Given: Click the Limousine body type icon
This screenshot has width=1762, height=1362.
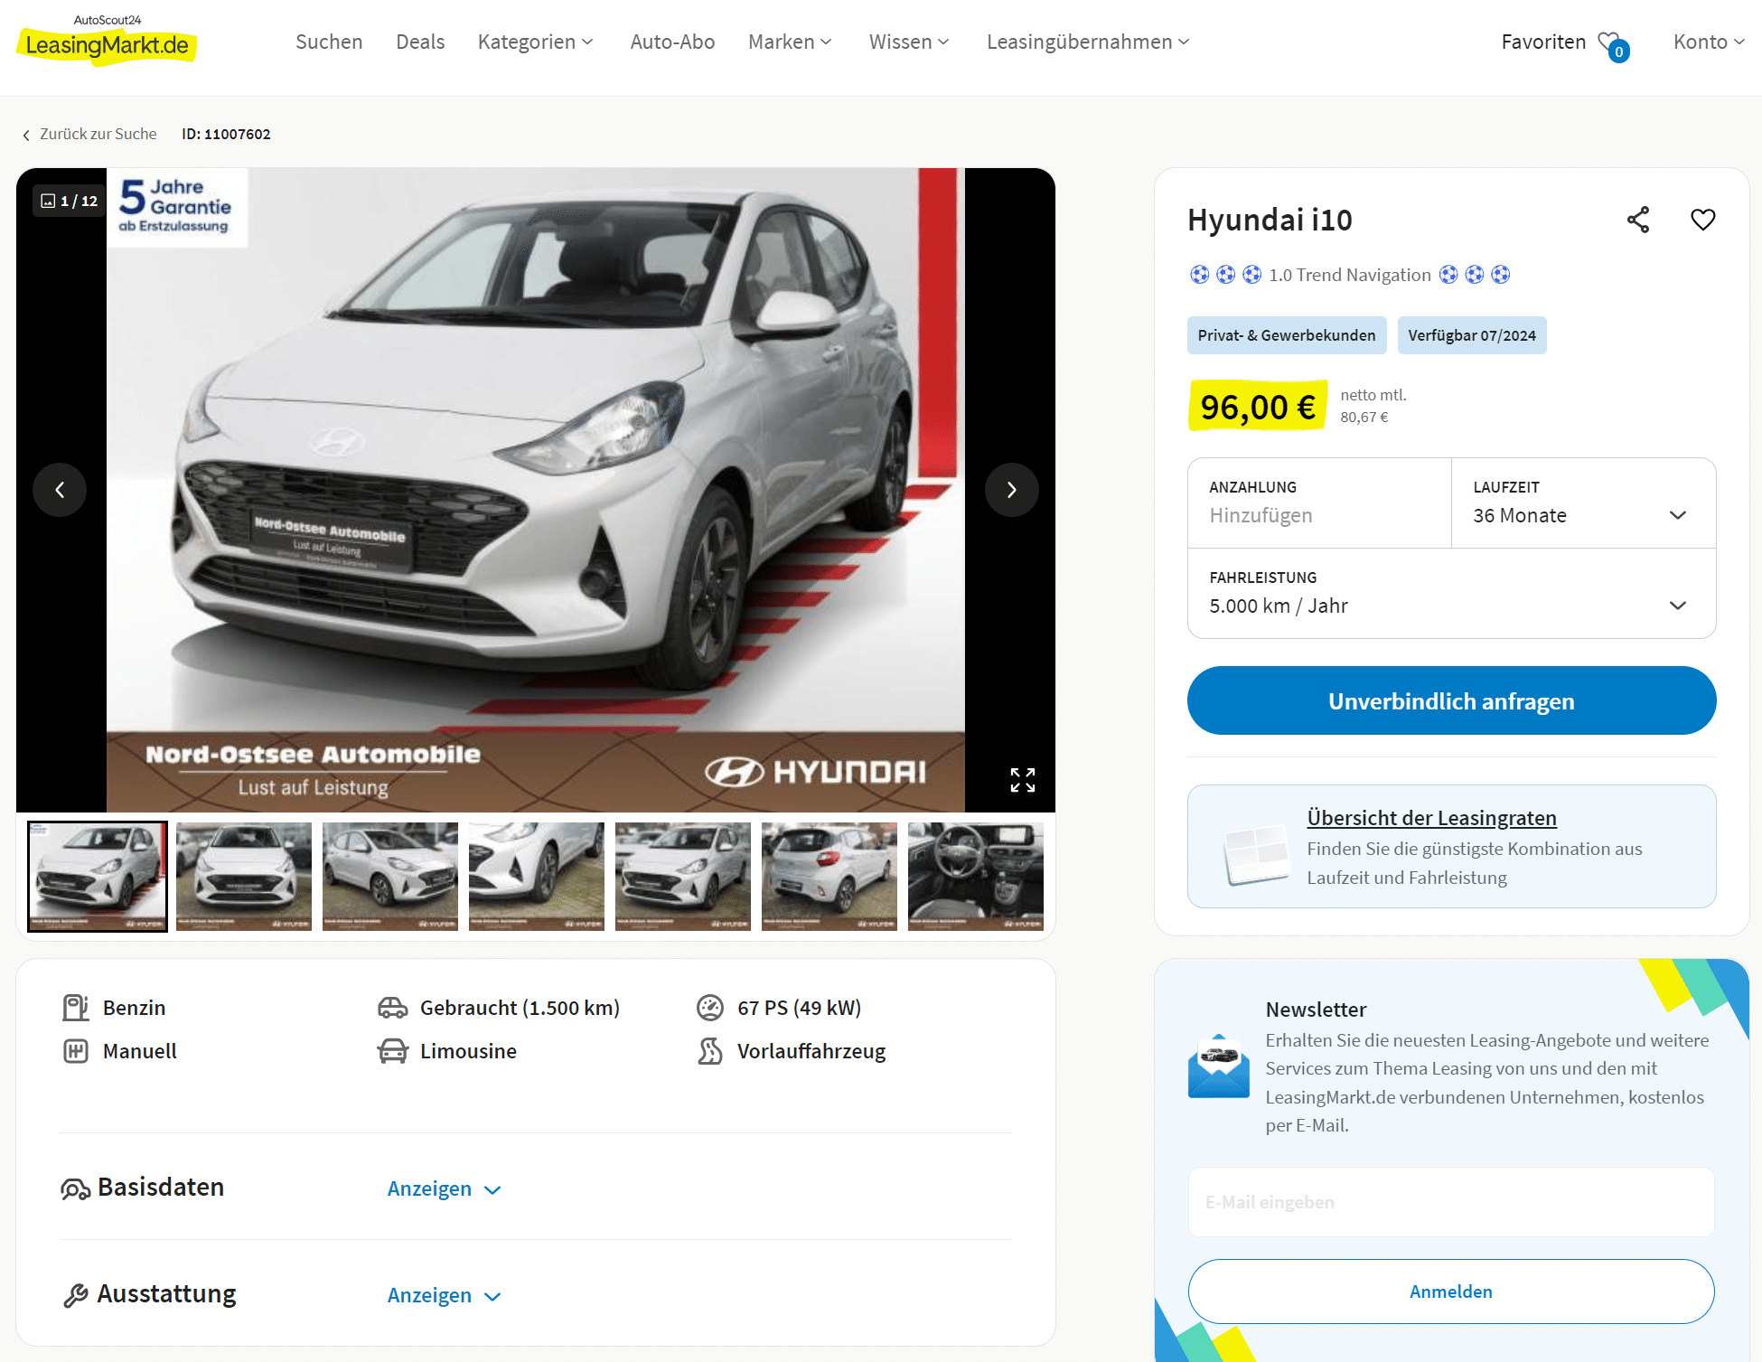Looking at the screenshot, I should (392, 1051).
